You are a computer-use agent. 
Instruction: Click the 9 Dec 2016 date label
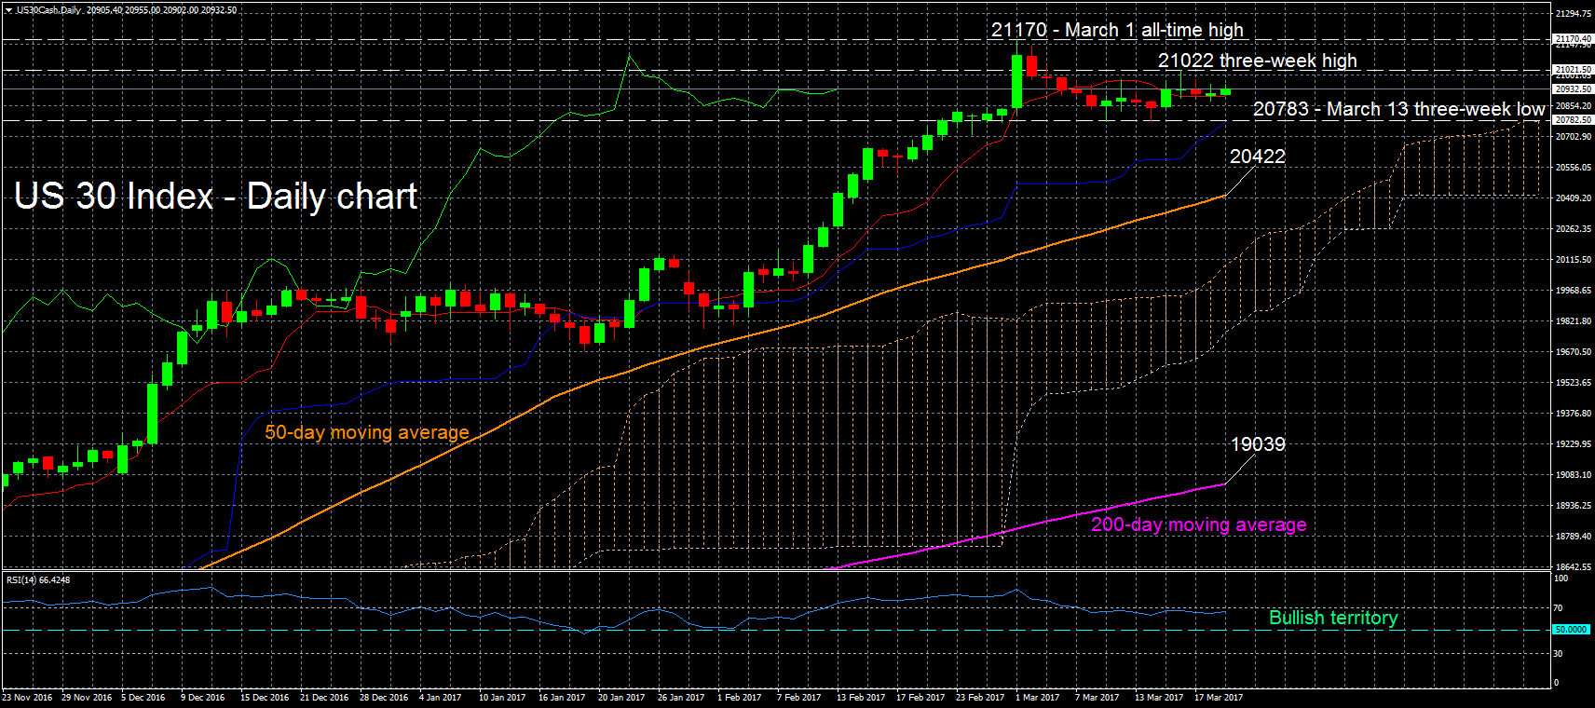coord(203,698)
